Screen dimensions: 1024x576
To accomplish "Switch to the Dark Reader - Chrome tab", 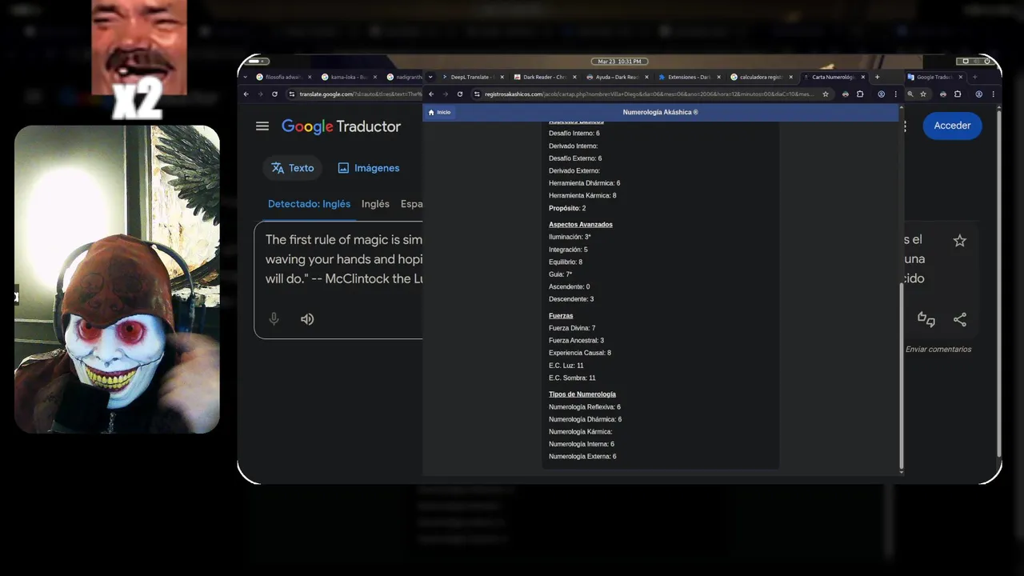I will click(544, 77).
